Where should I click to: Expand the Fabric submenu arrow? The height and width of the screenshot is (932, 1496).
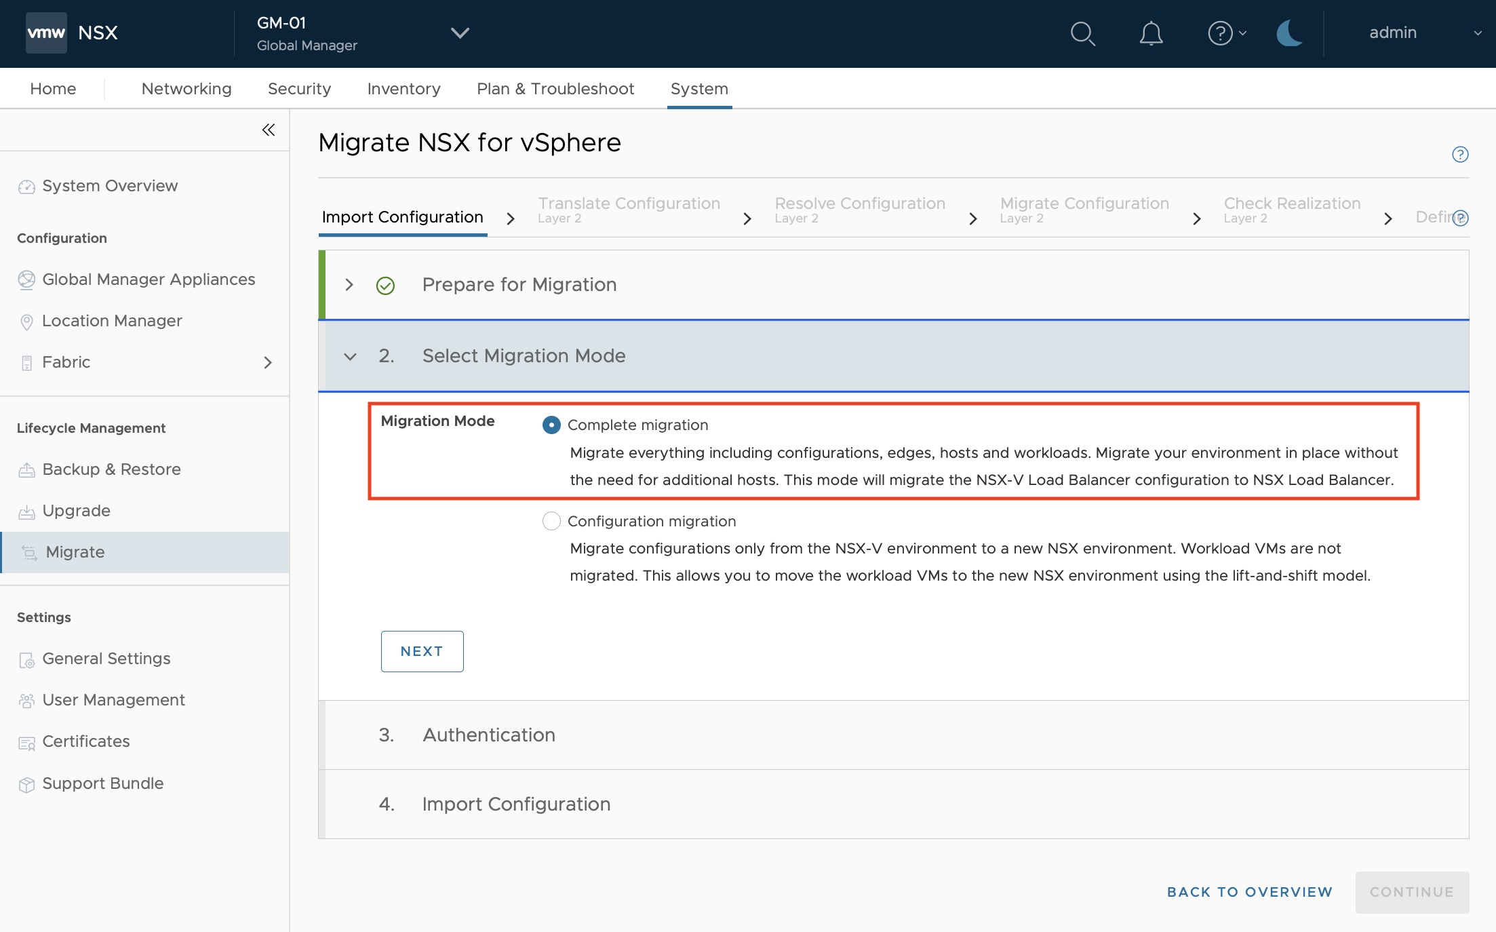click(x=268, y=363)
